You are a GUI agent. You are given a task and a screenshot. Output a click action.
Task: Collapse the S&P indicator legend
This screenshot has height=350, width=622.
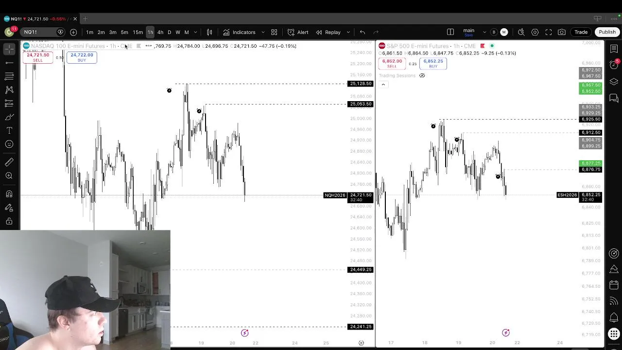point(383,85)
